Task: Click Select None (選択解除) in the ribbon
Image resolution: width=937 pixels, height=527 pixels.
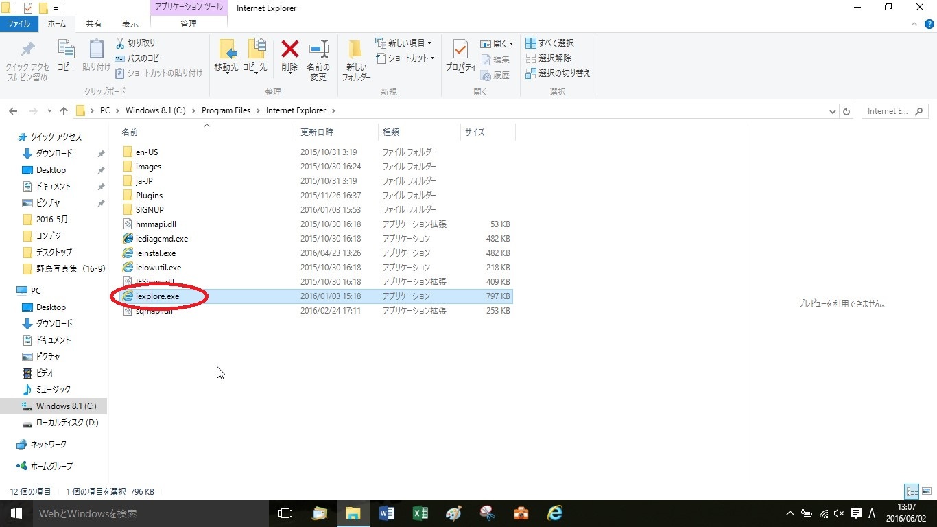Action: coord(549,58)
